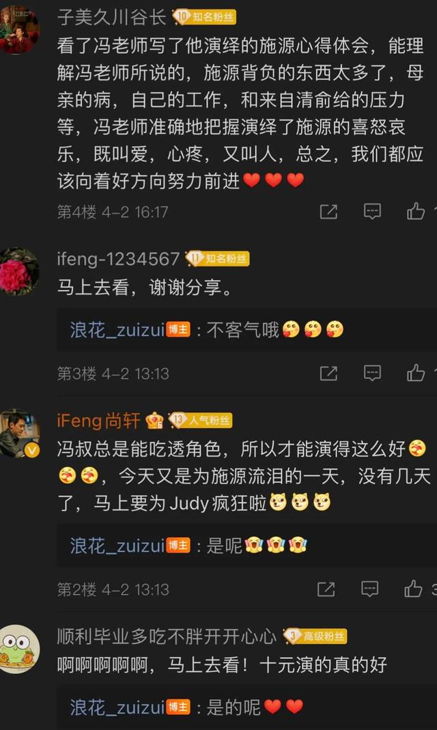
Task: Tap share icon on 第4楼 comment
Action: (328, 212)
